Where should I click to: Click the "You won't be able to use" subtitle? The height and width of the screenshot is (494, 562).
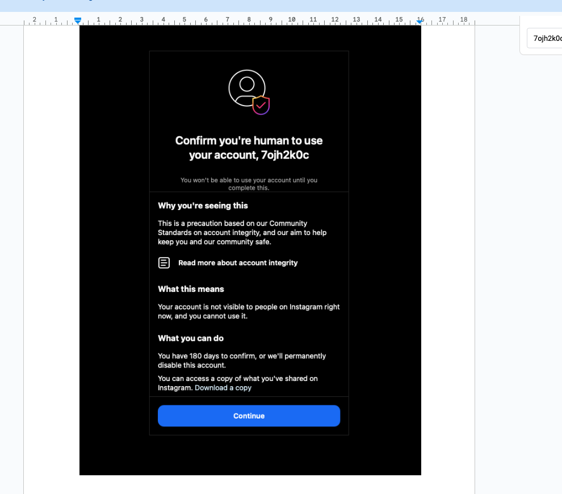coord(249,183)
